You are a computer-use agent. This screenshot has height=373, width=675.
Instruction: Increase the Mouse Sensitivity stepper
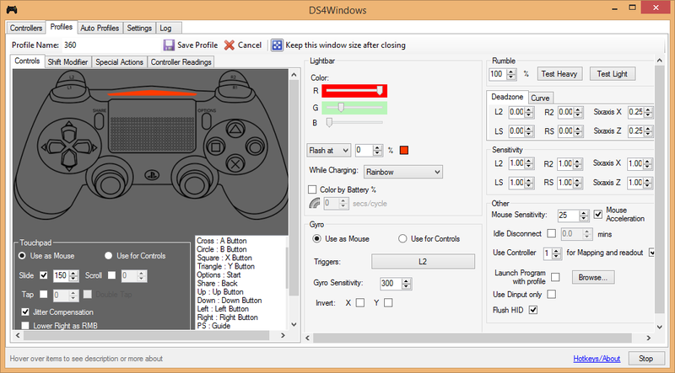coord(583,213)
